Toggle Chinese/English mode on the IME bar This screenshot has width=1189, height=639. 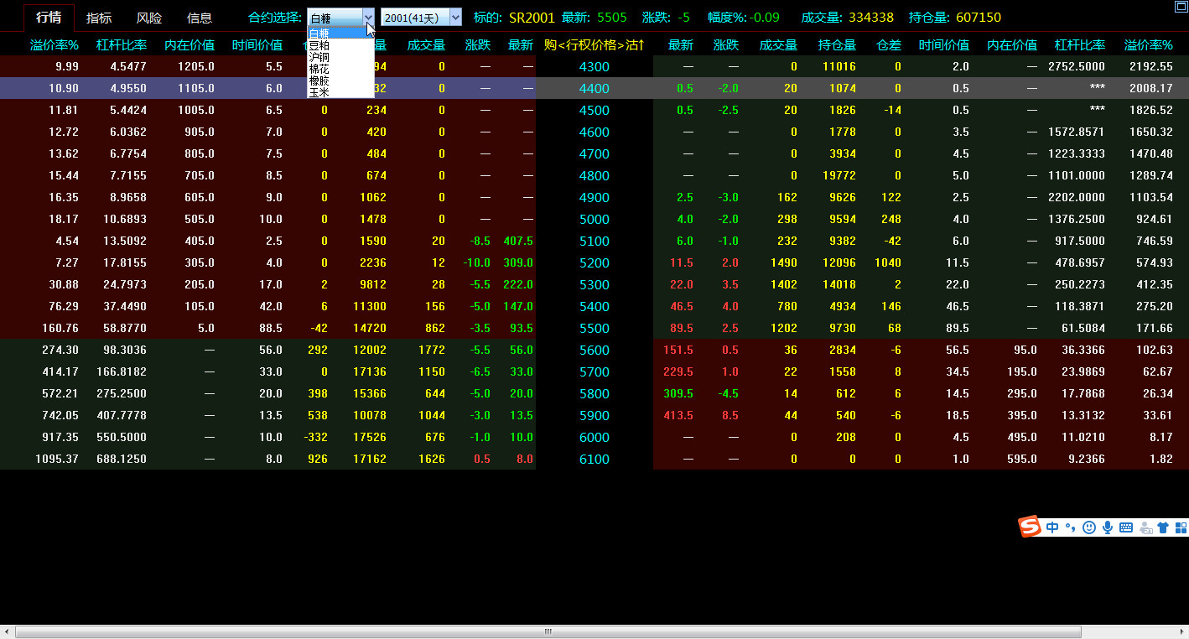[1052, 527]
